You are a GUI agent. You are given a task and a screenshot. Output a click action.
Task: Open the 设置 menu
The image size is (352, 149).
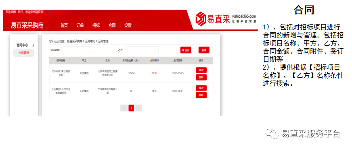(x=128, y=25)
